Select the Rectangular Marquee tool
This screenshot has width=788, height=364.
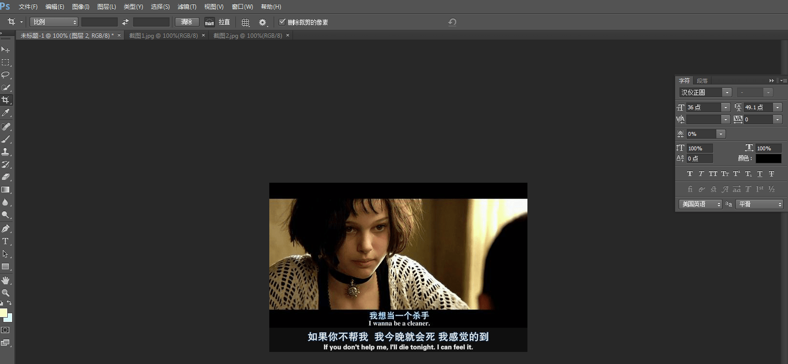click(x=6, y=62)
